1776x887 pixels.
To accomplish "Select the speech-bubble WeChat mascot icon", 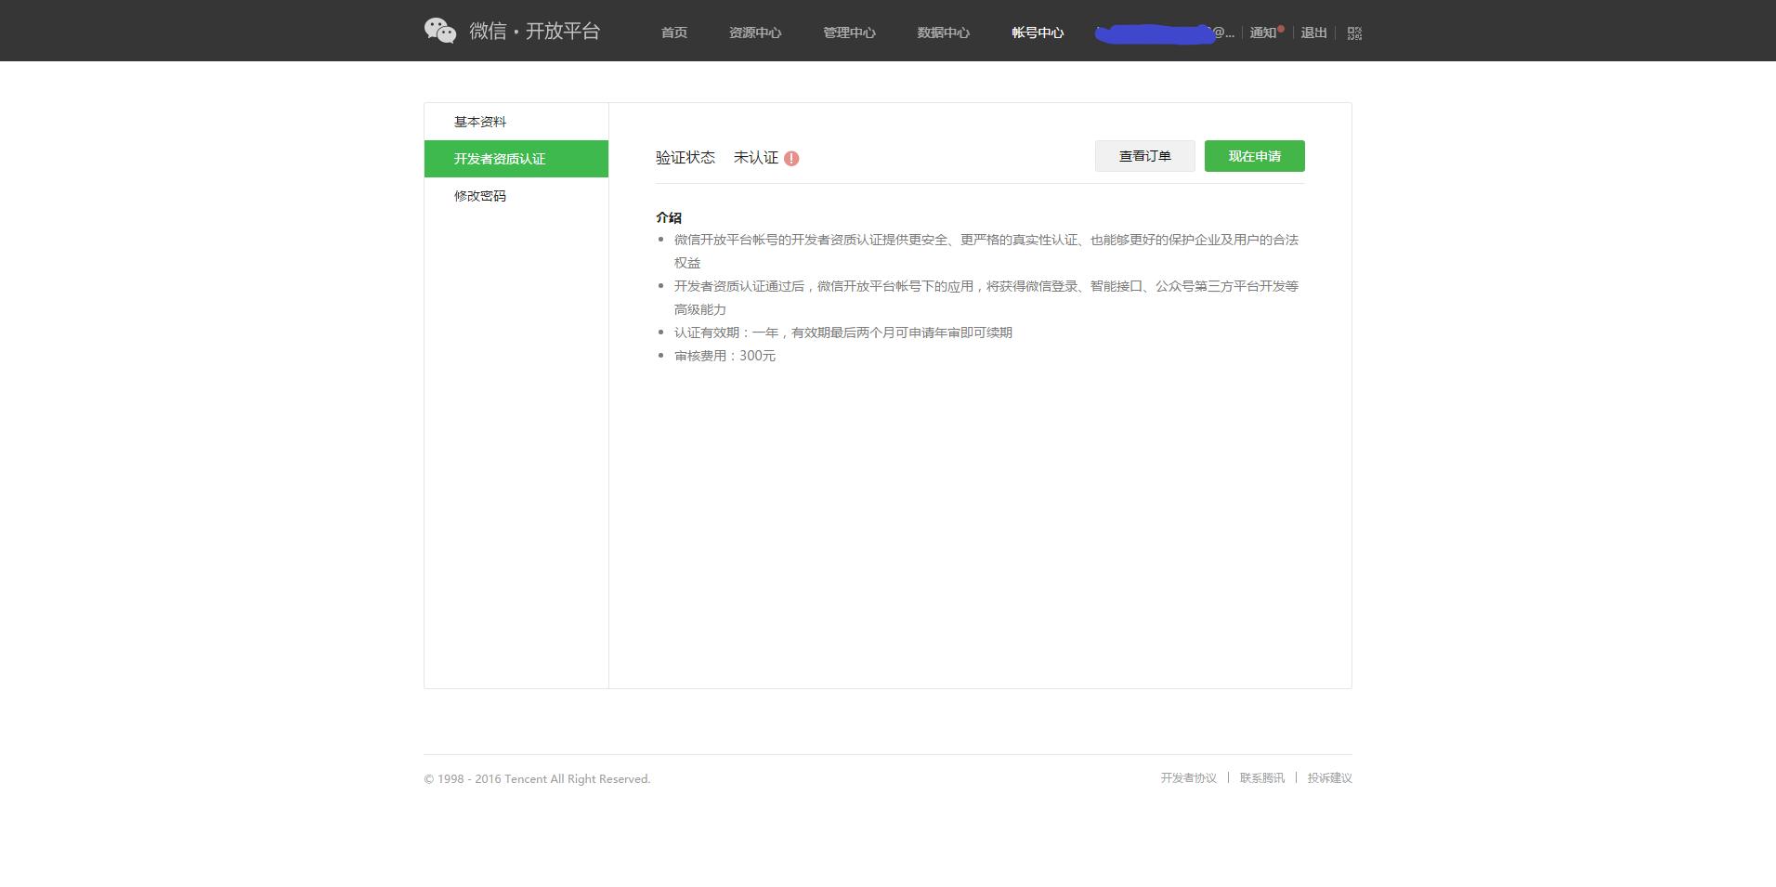I will click(440, 30).
